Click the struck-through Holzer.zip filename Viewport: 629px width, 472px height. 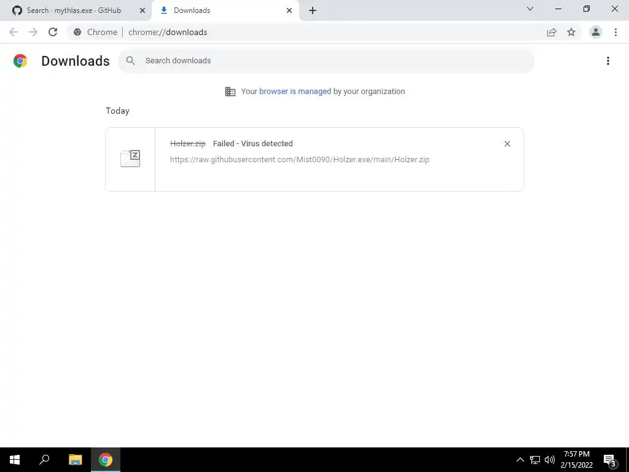pos(188,144)
